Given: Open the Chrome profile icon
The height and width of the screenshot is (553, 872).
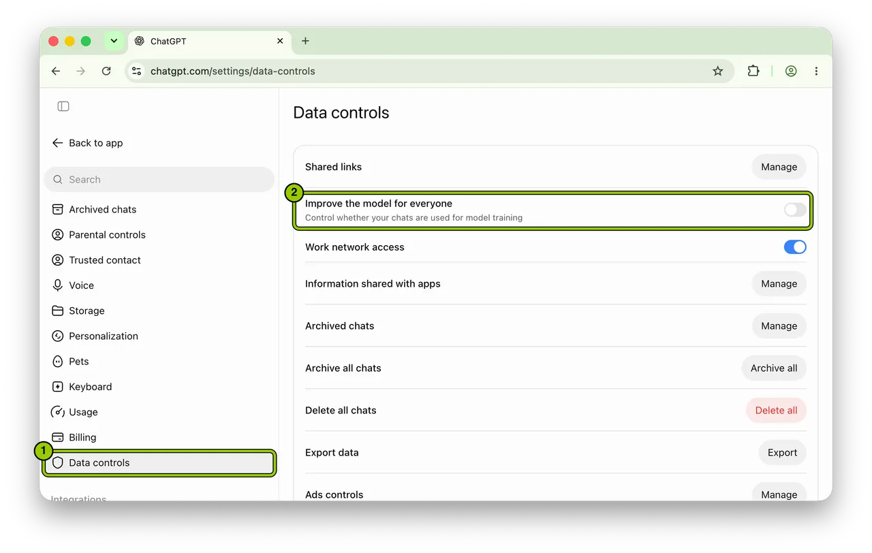Looking at the screenshot, I should click(x=791, y=71).
